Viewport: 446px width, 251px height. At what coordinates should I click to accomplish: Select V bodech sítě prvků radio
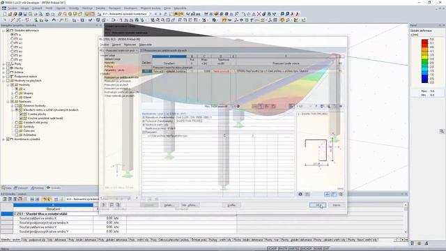17,123
